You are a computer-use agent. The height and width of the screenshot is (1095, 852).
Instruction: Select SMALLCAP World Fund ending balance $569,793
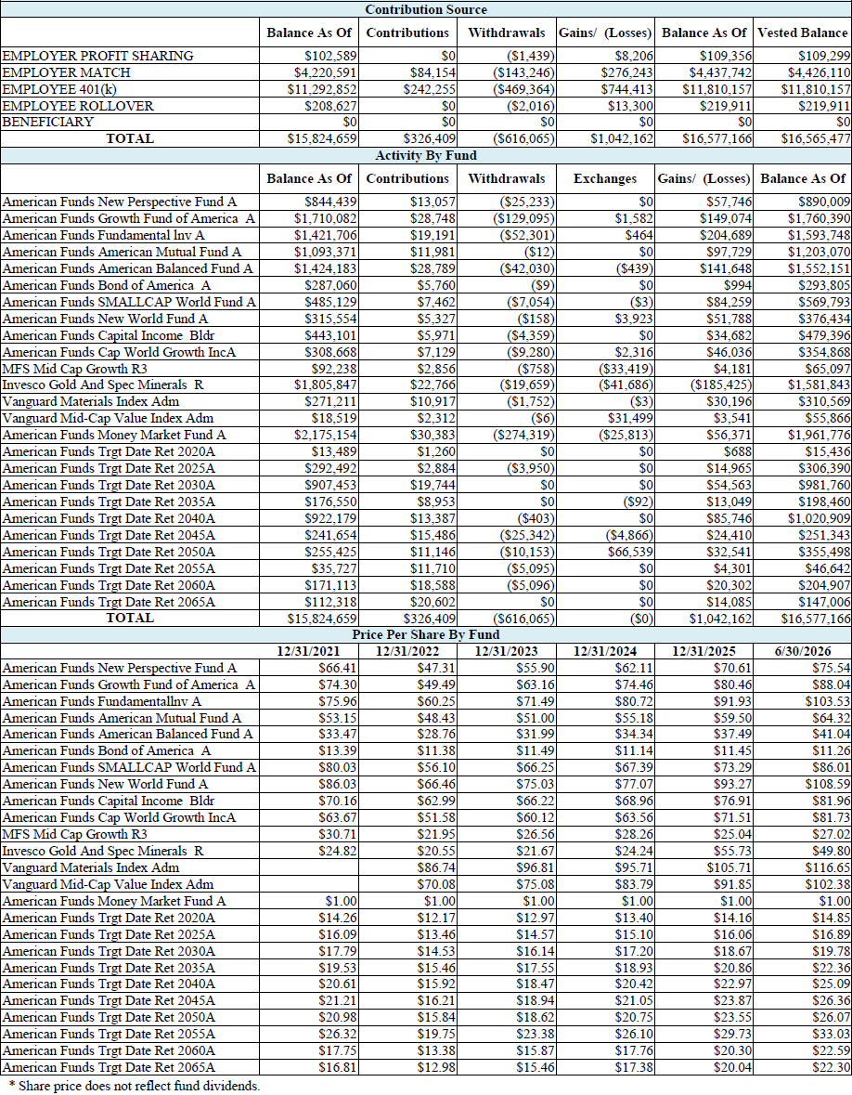[x=824, y=303]
